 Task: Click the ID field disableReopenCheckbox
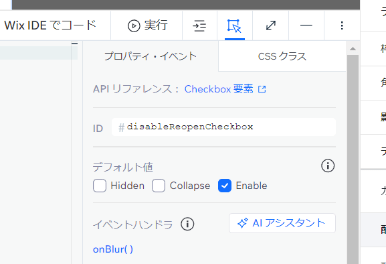coord(223,127)
